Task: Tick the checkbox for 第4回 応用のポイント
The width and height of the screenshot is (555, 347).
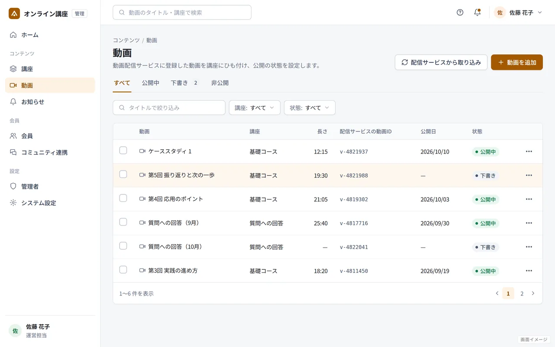Action: click(123, 198)
